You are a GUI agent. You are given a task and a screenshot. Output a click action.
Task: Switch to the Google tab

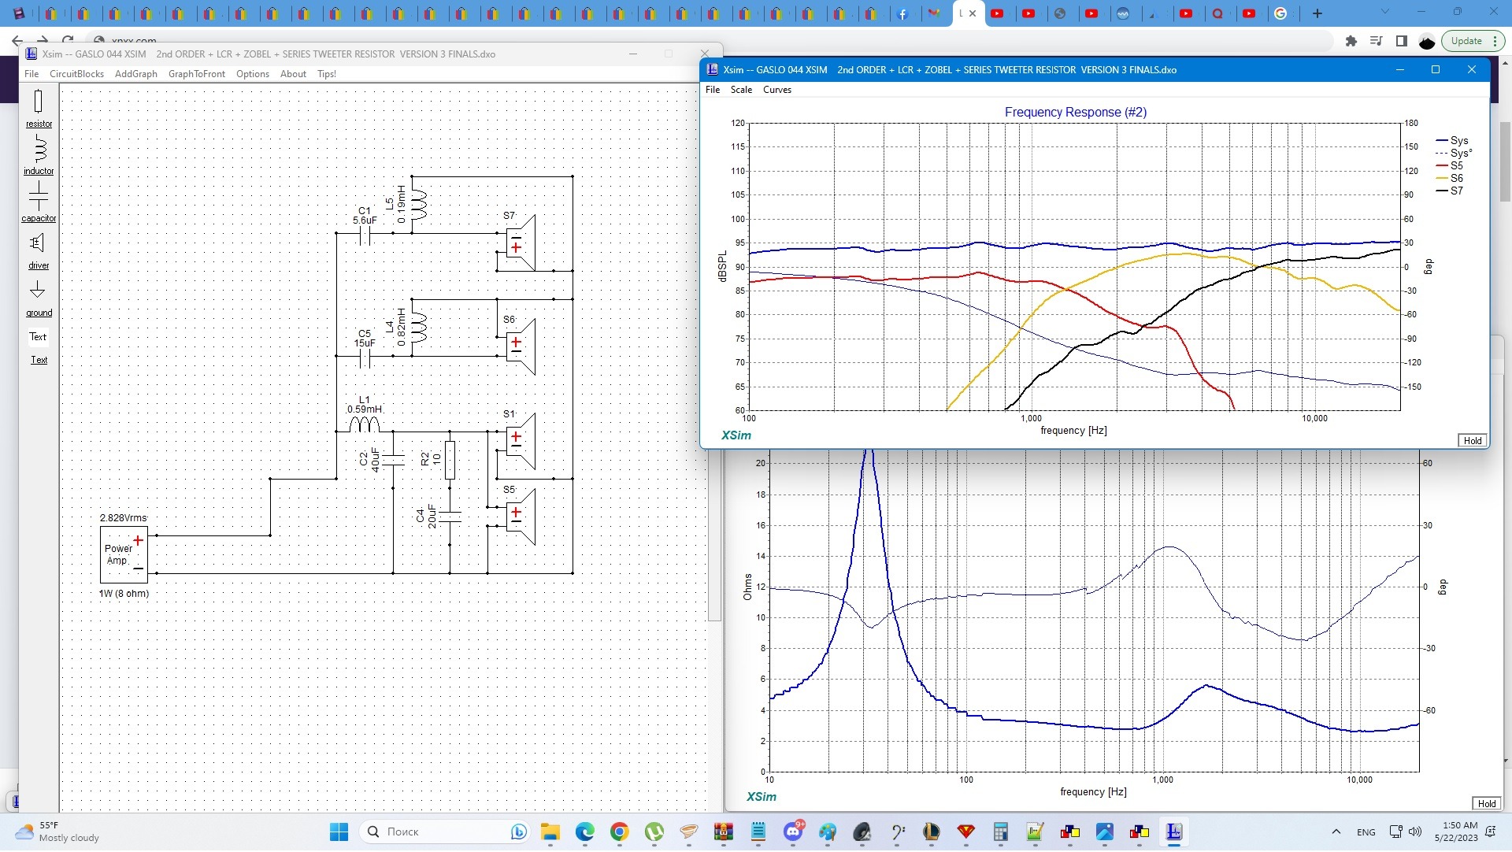coord(1281,13)
